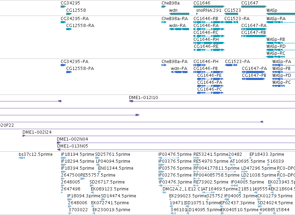
Task: Open transcript label CG1646-RH
Action: [206, 39]
